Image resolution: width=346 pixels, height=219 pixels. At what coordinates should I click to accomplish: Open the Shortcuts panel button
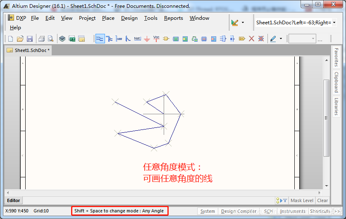click(320, 211)
